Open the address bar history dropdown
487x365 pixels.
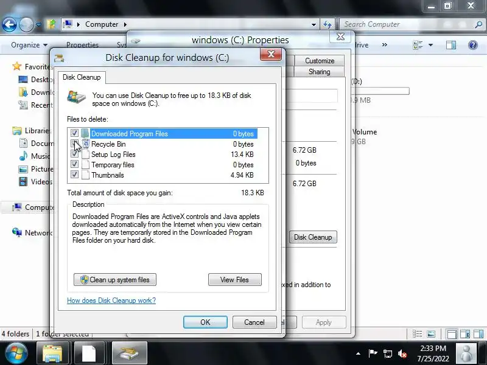click(x=314, y=24)
